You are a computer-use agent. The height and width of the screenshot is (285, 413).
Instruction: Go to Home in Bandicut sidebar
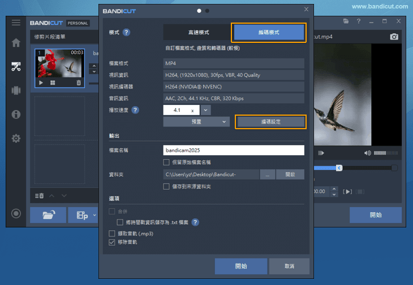[x=16, y=42]
